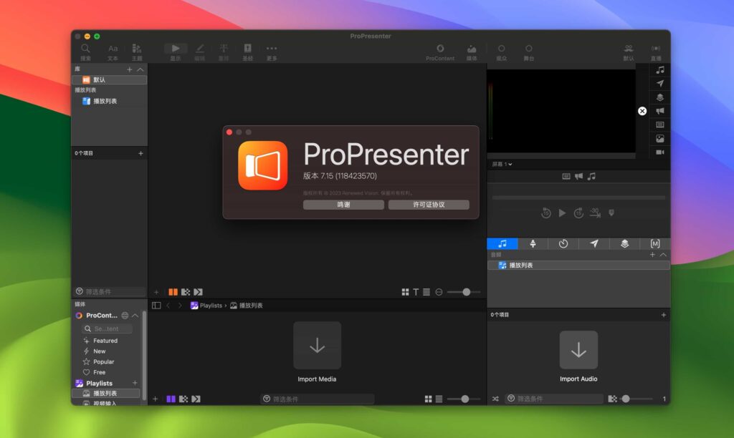Enable the announcements megaphone layer toggle
The width and height of the screenshot is (734, 438).
click(x=579, y=175)
